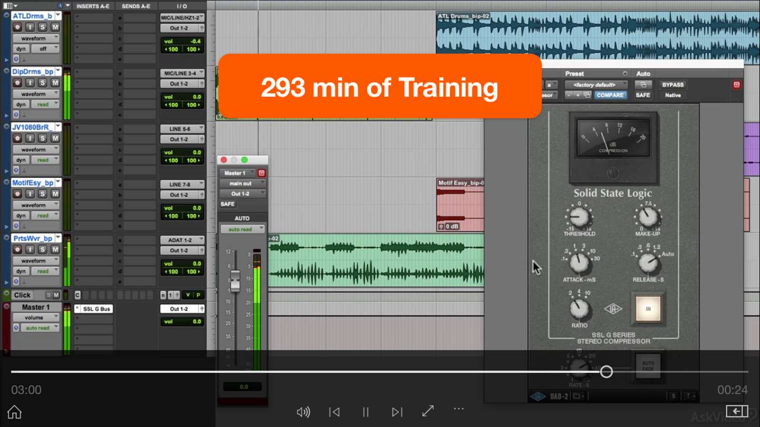
Task: Select next preset with plus button
Action: click(x=578, y=95)
